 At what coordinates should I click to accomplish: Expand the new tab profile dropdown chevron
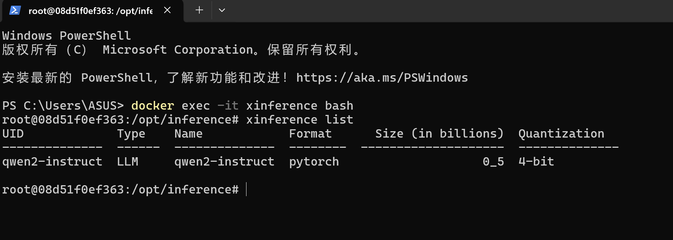[x=222, y=10]
